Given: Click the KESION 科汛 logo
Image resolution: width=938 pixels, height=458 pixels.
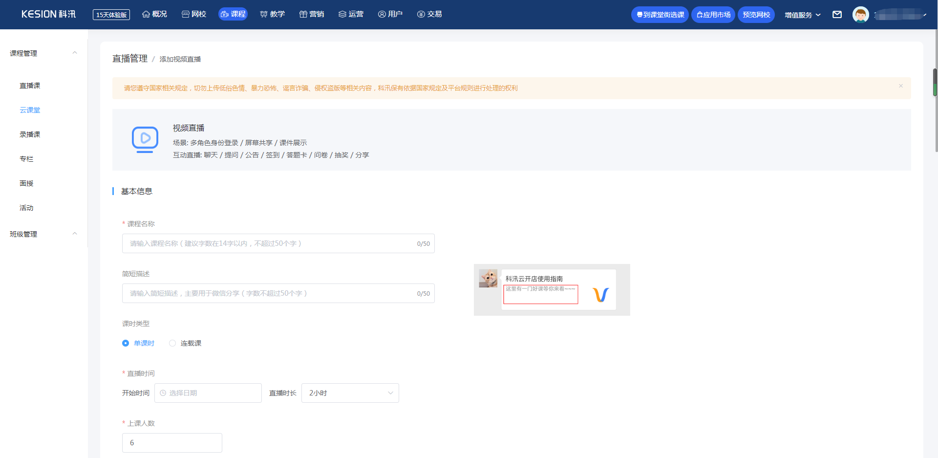Looking at the screenshot, I should coord(48,14).
